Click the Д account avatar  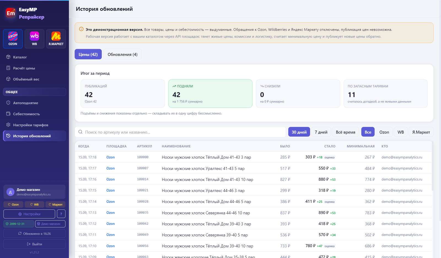(x=10, y=192)
